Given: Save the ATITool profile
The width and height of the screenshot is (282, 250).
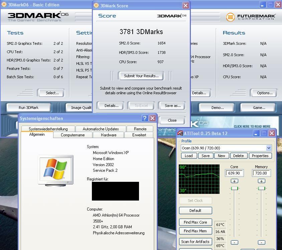Looking at the screenshot, I should [x=205, y=156].
